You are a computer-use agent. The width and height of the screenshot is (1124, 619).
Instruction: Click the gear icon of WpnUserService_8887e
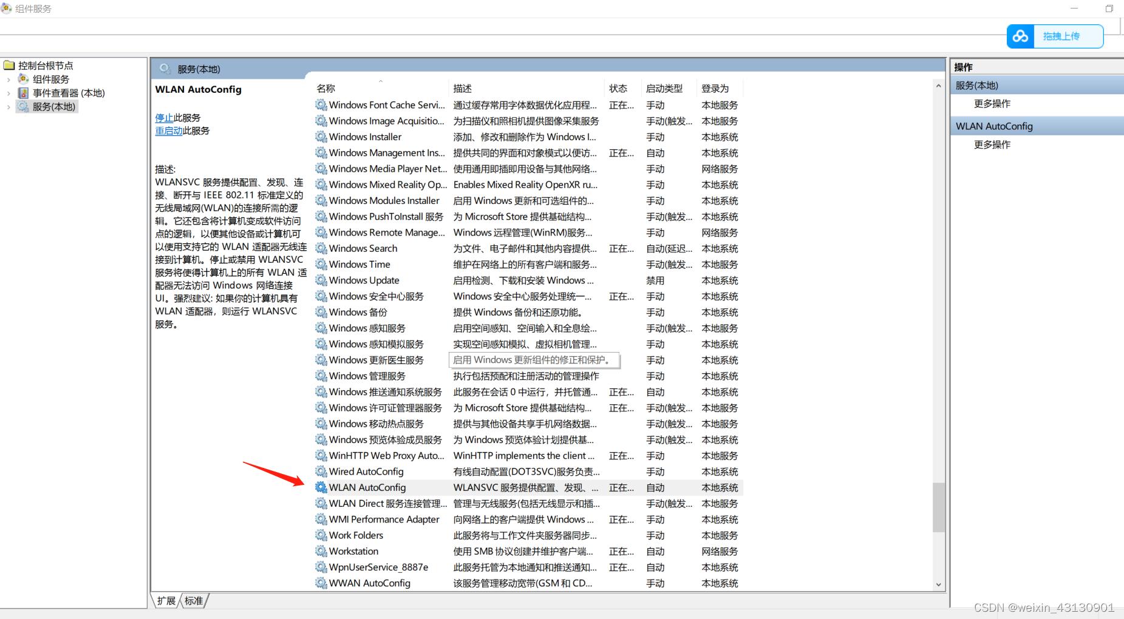coord(321,567)
